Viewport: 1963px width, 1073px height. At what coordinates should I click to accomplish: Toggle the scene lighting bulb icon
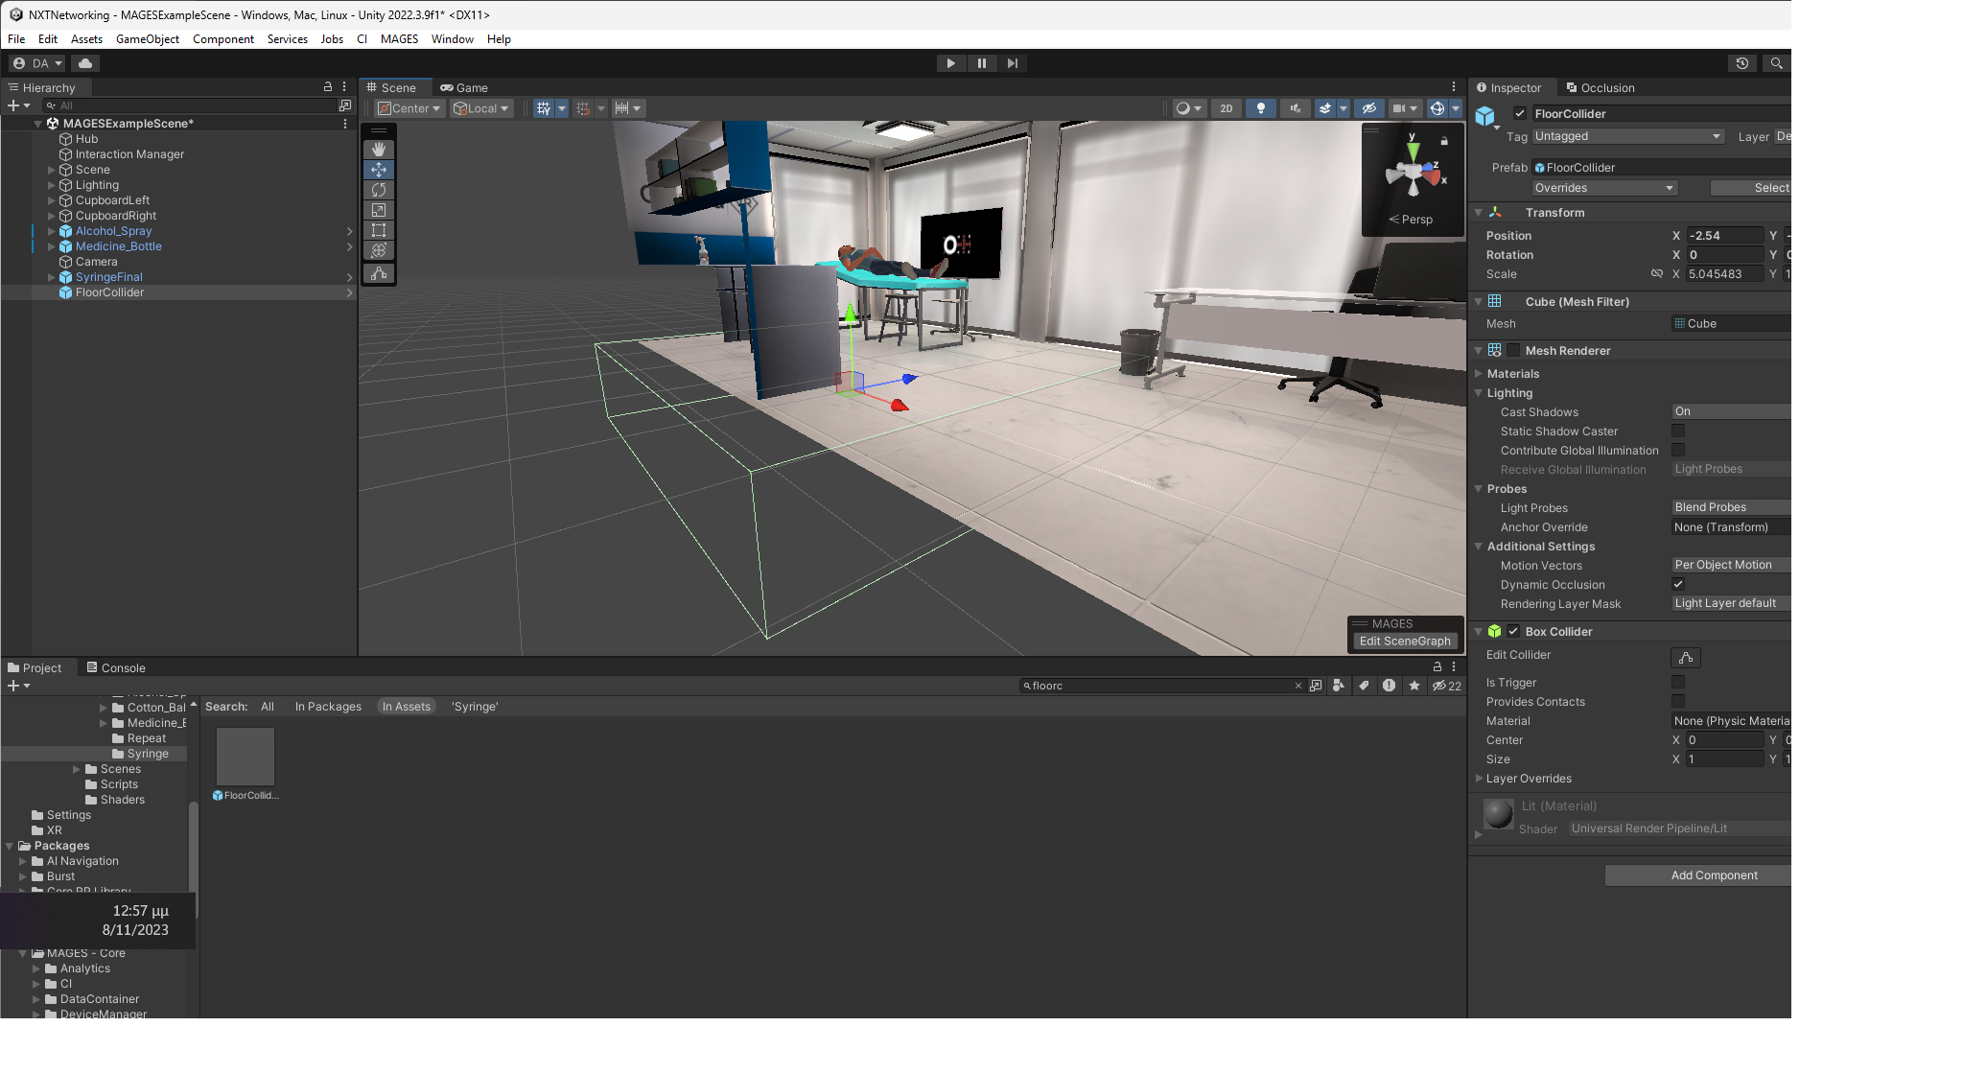pyautogui.click(x=1260, y=108)
